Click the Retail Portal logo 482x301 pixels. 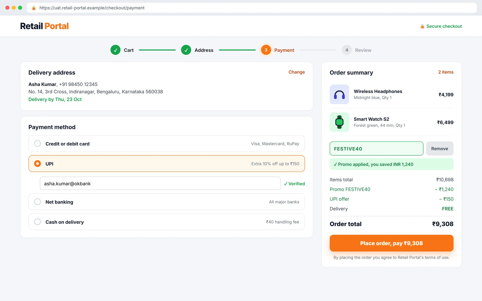click(x=44, y=26)
